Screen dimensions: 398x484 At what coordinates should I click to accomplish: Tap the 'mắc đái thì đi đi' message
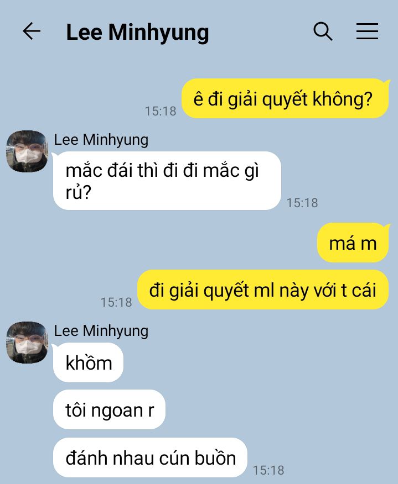[167, 181]
